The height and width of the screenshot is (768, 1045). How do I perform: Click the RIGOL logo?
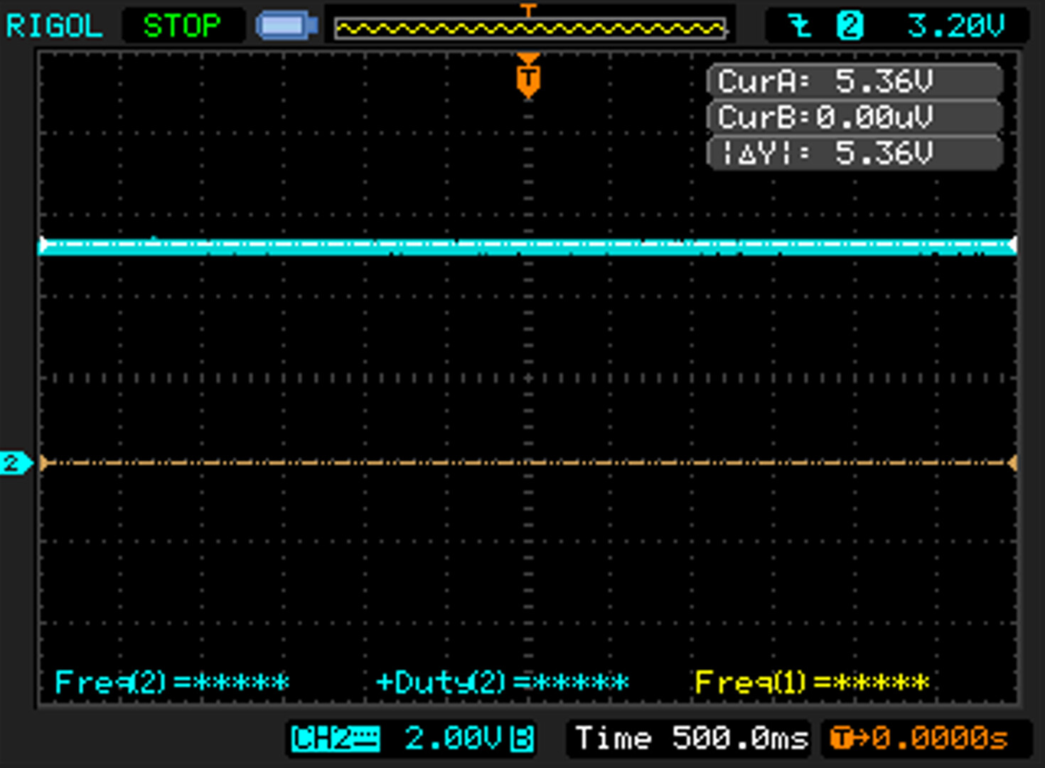coord(54,26)
